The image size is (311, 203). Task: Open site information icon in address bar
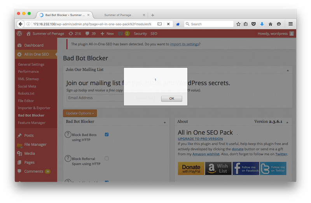click(x=28, y=24)
